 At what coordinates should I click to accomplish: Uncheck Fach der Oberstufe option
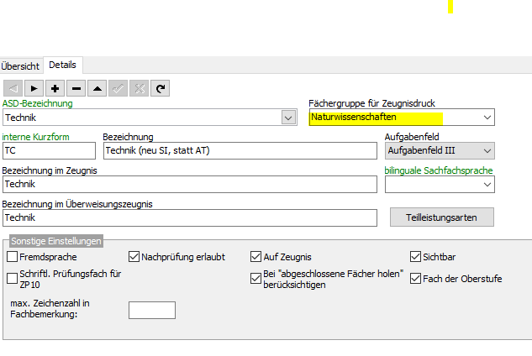click(415, 279)
